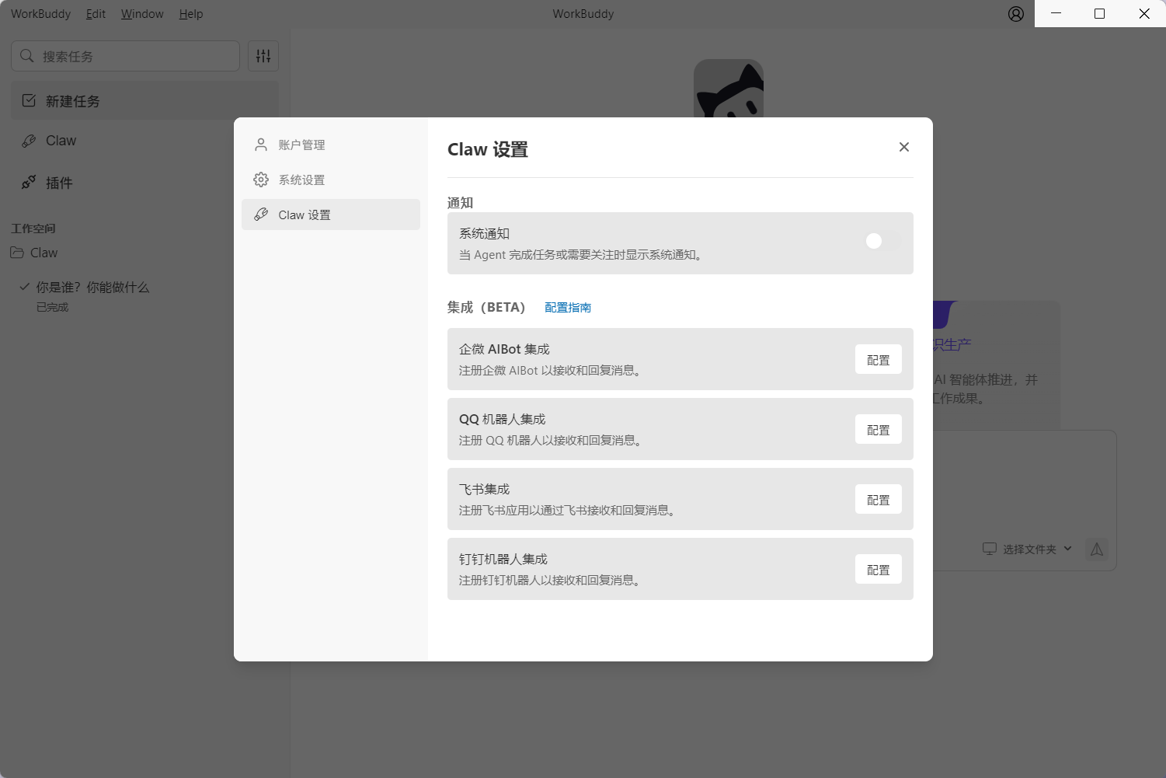Click the 新建任务 compose icon
Image resolution: width=1166 pixels, height=778 pixels.
pyautogui.click(x=29, y=100)
